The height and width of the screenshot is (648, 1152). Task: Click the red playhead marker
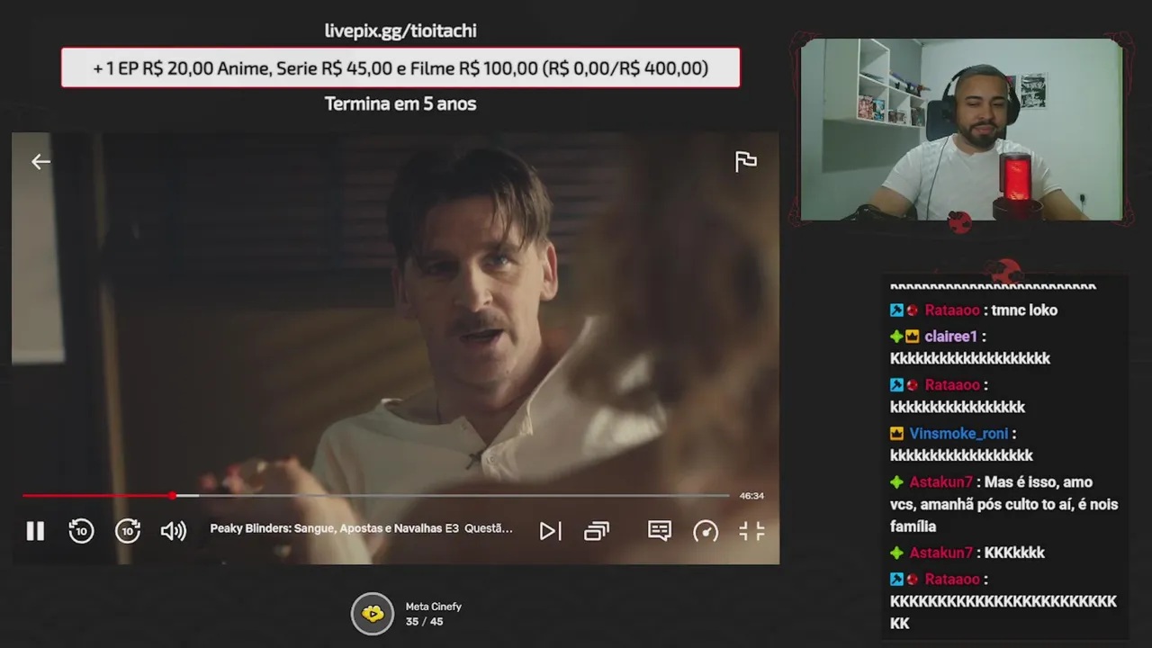pyautogui.click(x=172, y=496)
